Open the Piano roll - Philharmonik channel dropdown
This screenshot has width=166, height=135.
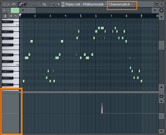(86, 4)
